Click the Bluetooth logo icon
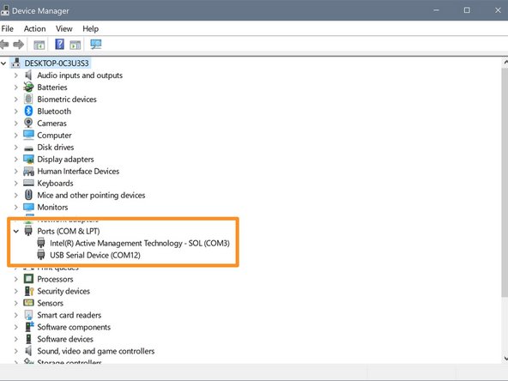 pos(28,112)
